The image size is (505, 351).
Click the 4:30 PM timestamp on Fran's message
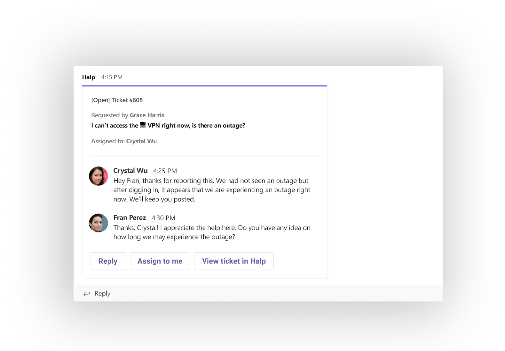pyautogui.click(x=163, y=218)
